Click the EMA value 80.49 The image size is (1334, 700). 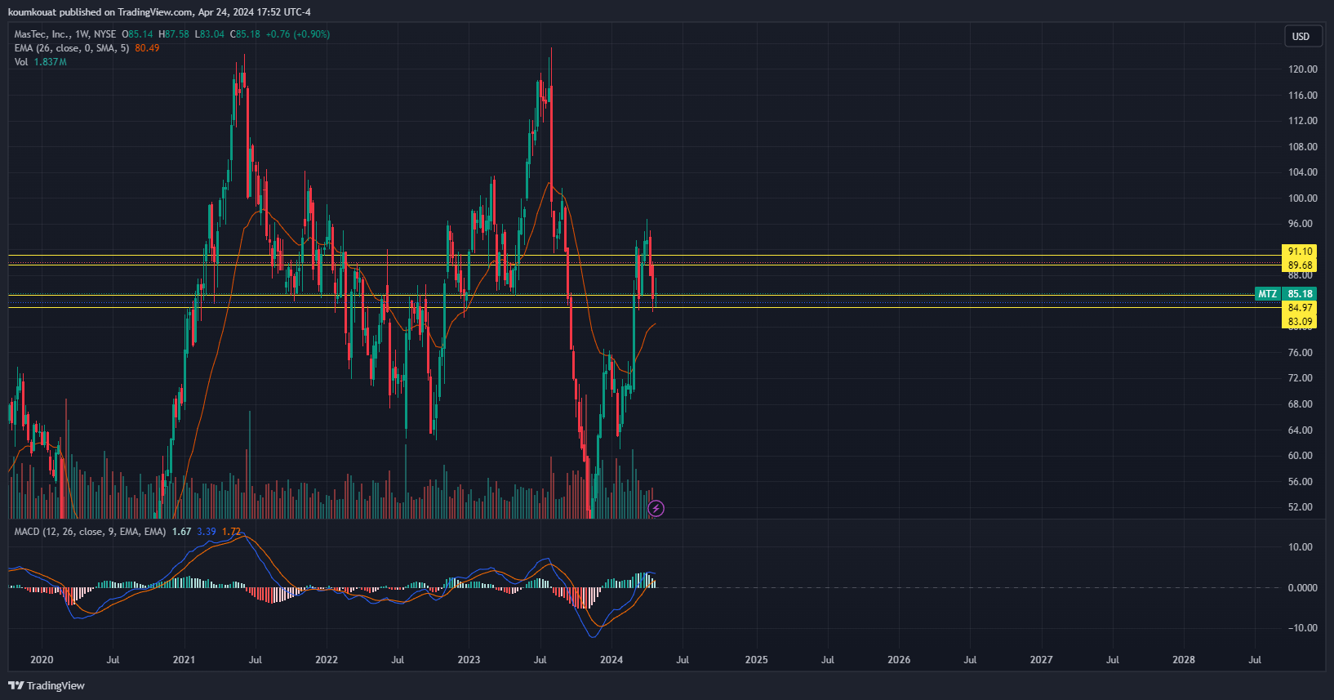point(147,48)
